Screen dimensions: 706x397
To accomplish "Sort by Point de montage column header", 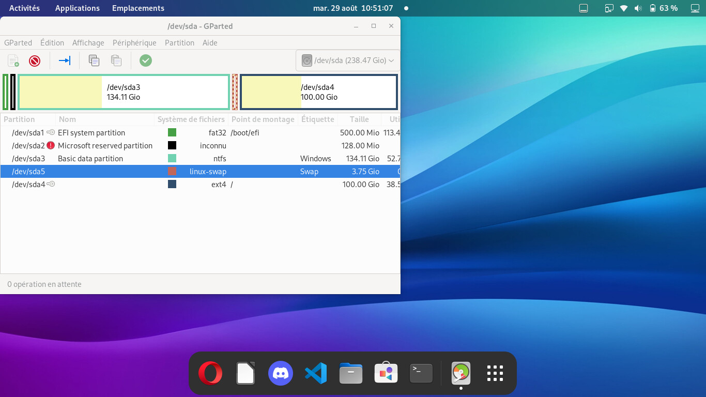I will tap(263, 119).
